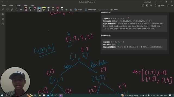Click 'Example 2:' heading text
Viewport: 174px width, 97px height.
click(106, 35)
